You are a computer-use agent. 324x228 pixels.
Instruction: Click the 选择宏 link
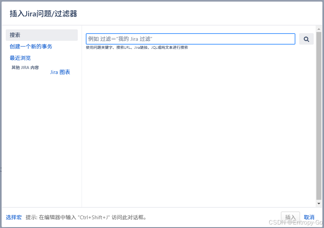pos(14,217)
